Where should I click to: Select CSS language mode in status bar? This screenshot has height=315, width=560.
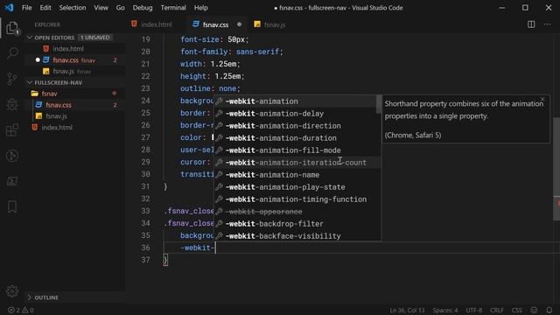pos(517,310)
